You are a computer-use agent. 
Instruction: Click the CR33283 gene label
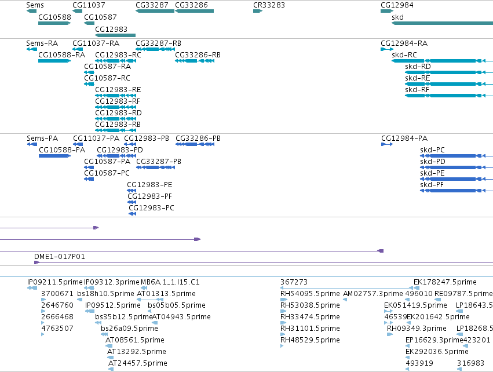(x=269, y=5)
